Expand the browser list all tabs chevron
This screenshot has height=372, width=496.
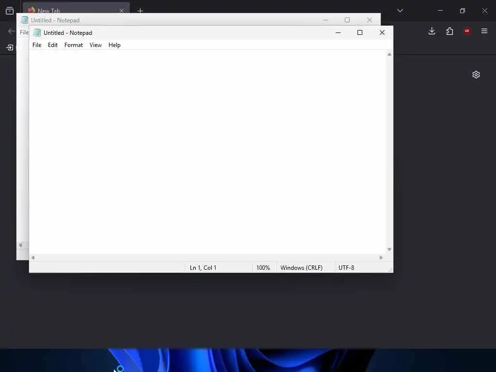[x=400, y=11]
